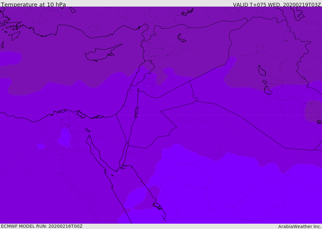Click the "ECMWF MODEL RUN: 20200216T00Z" footer text
This screenshot has width=322, height=229.
(x=42, y=226)
